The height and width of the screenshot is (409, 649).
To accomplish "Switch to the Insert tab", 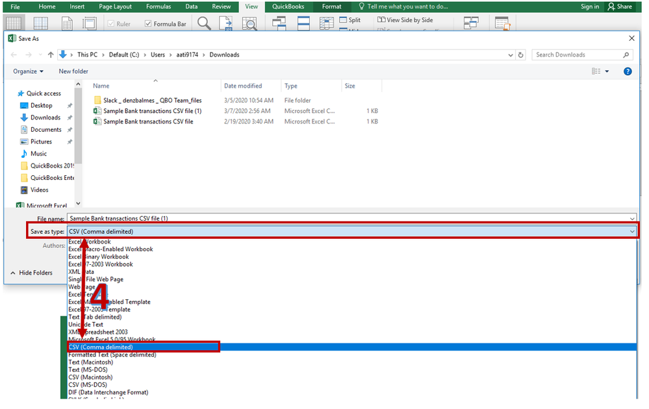I will pos(77,6).
